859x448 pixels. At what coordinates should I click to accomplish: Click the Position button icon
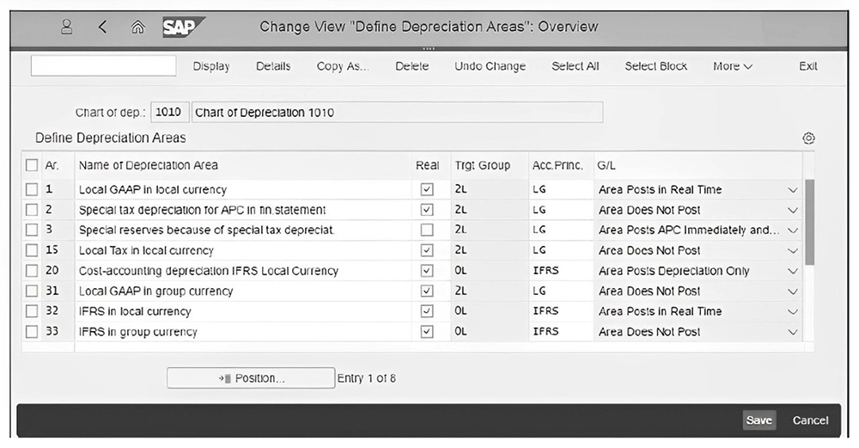pos(226,378)
